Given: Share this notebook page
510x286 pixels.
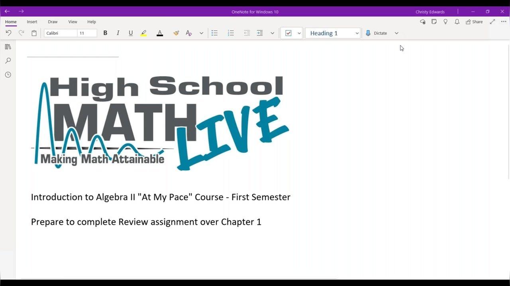Looking at the screenshot, I should pyautogui.click(x=474, y=22).
